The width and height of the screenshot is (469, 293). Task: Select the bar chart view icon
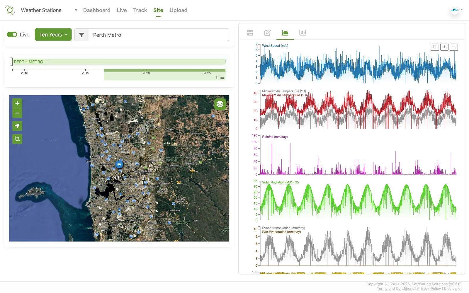(x=303, y=33)
